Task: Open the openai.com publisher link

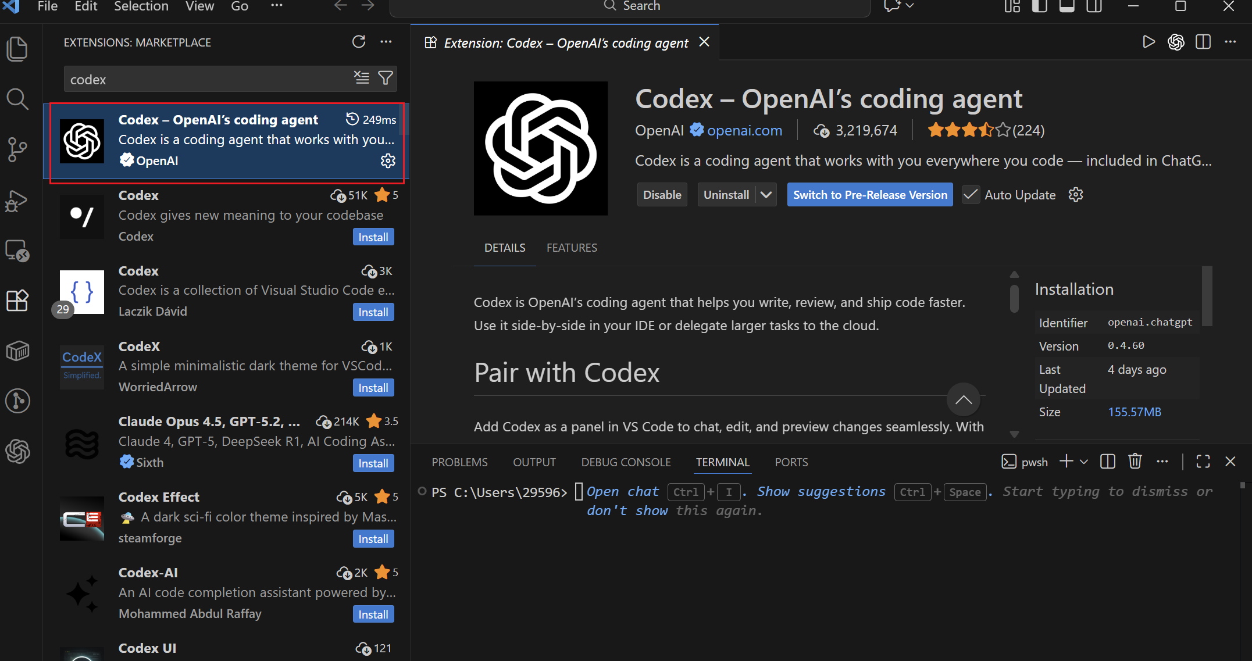Action: point(745,130)
